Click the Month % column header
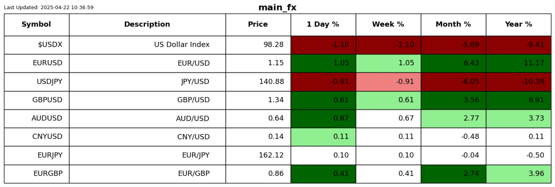Screen dimensions: 555x187 [x=453, y=24]
